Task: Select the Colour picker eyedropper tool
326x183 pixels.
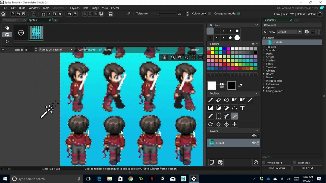Action: point(211,116)
